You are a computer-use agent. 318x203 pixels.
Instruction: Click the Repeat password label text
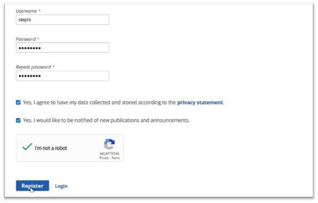pos(33,67)
